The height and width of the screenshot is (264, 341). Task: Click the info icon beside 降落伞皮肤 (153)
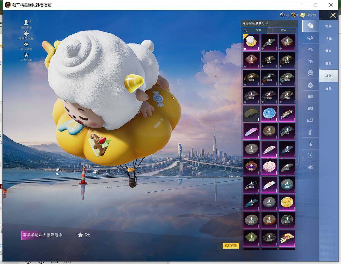[267, 23]
